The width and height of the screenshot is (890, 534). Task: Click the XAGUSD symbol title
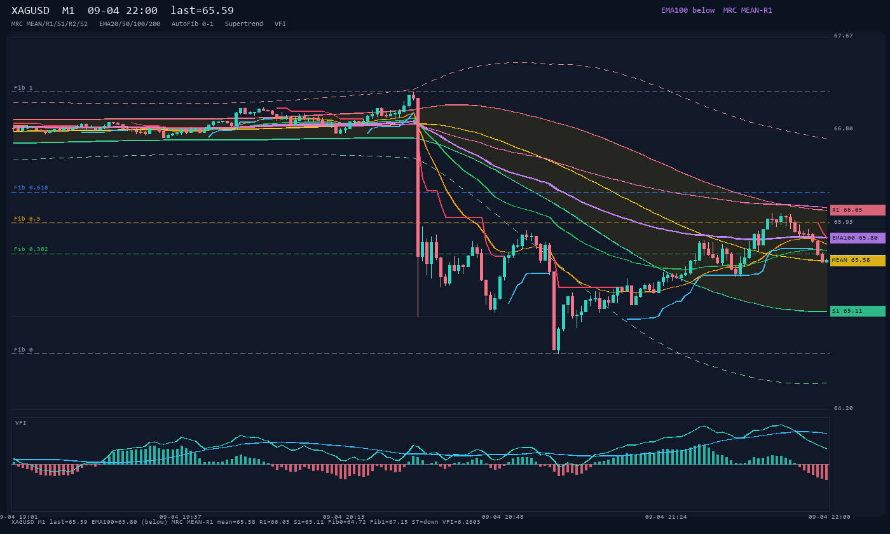(x=31, y=11)
